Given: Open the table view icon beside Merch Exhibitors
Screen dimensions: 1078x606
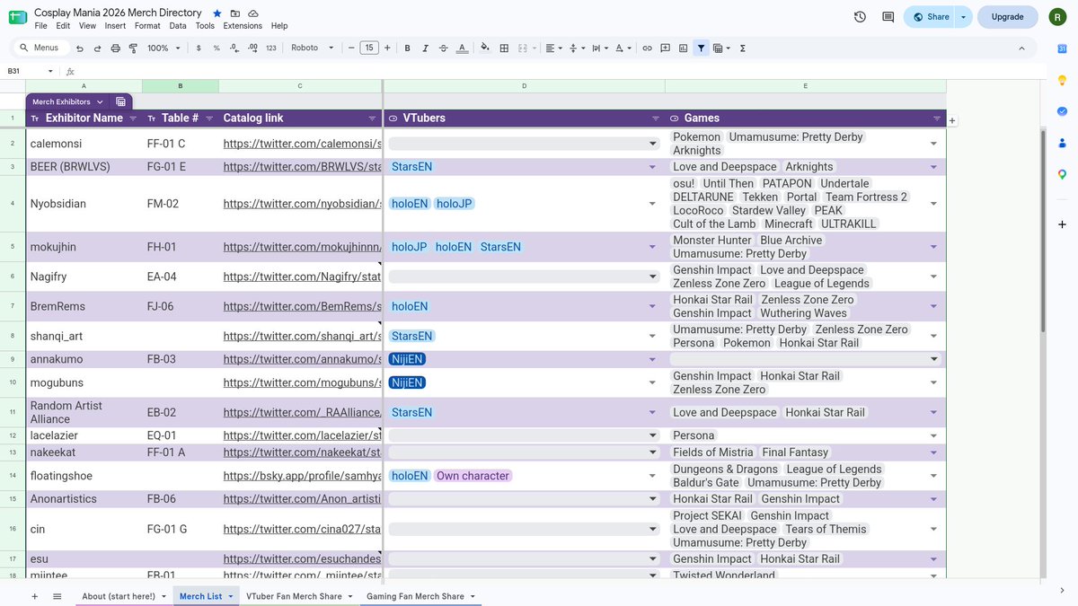Looking at the screenshot, I should pos(121,101).
